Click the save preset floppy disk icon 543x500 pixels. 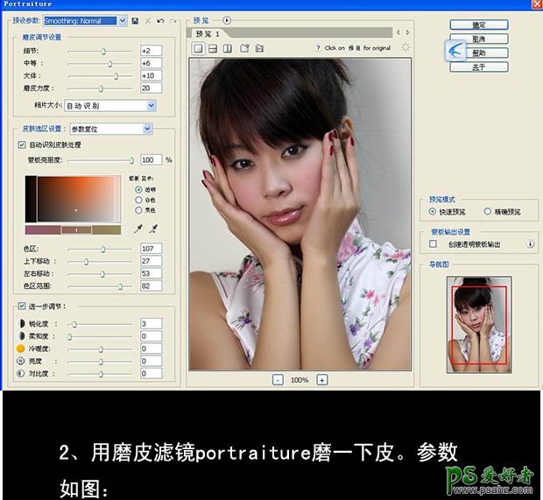click(135, 20)
